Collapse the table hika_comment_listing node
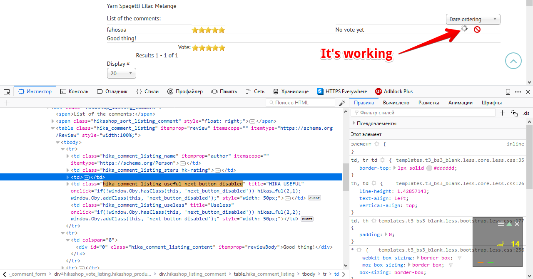Image resolution: width=533 pixels, height=279 pixels. pos(52,128)
